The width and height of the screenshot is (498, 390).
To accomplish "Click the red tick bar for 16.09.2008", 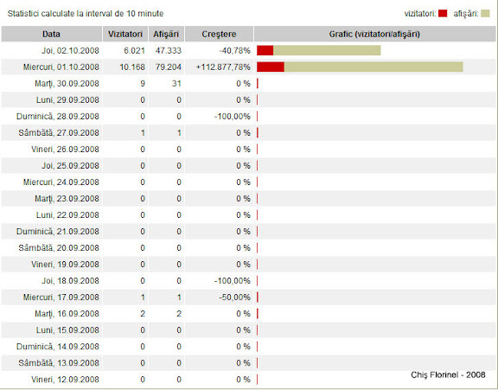I will tap(258, 314).
